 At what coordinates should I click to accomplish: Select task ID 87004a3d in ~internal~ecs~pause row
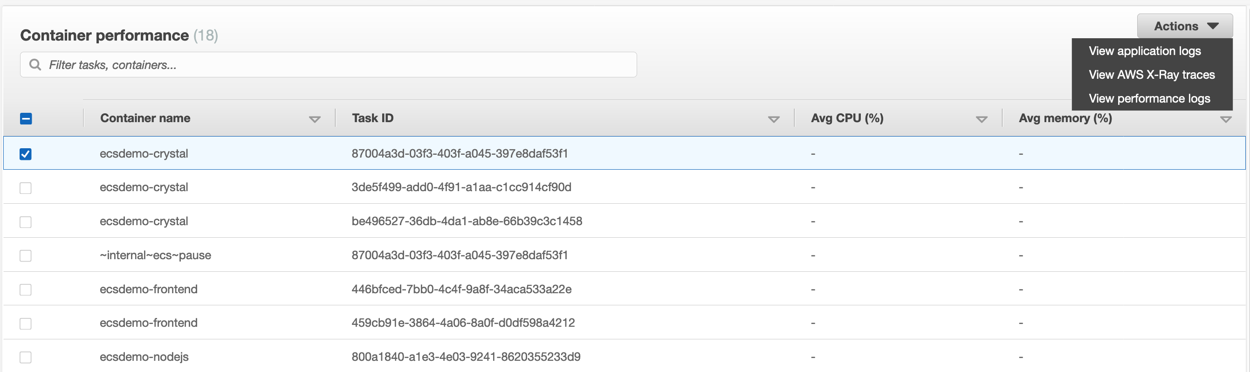[x=460, y=255]
